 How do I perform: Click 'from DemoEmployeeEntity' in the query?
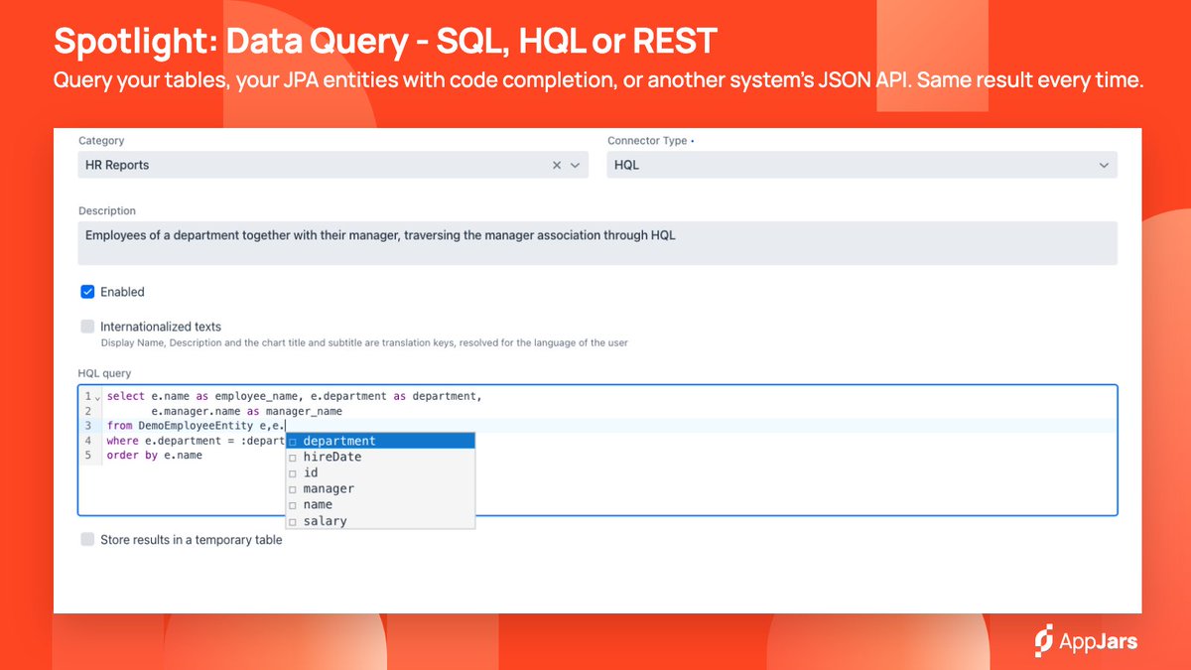click(x=181, y=426)
